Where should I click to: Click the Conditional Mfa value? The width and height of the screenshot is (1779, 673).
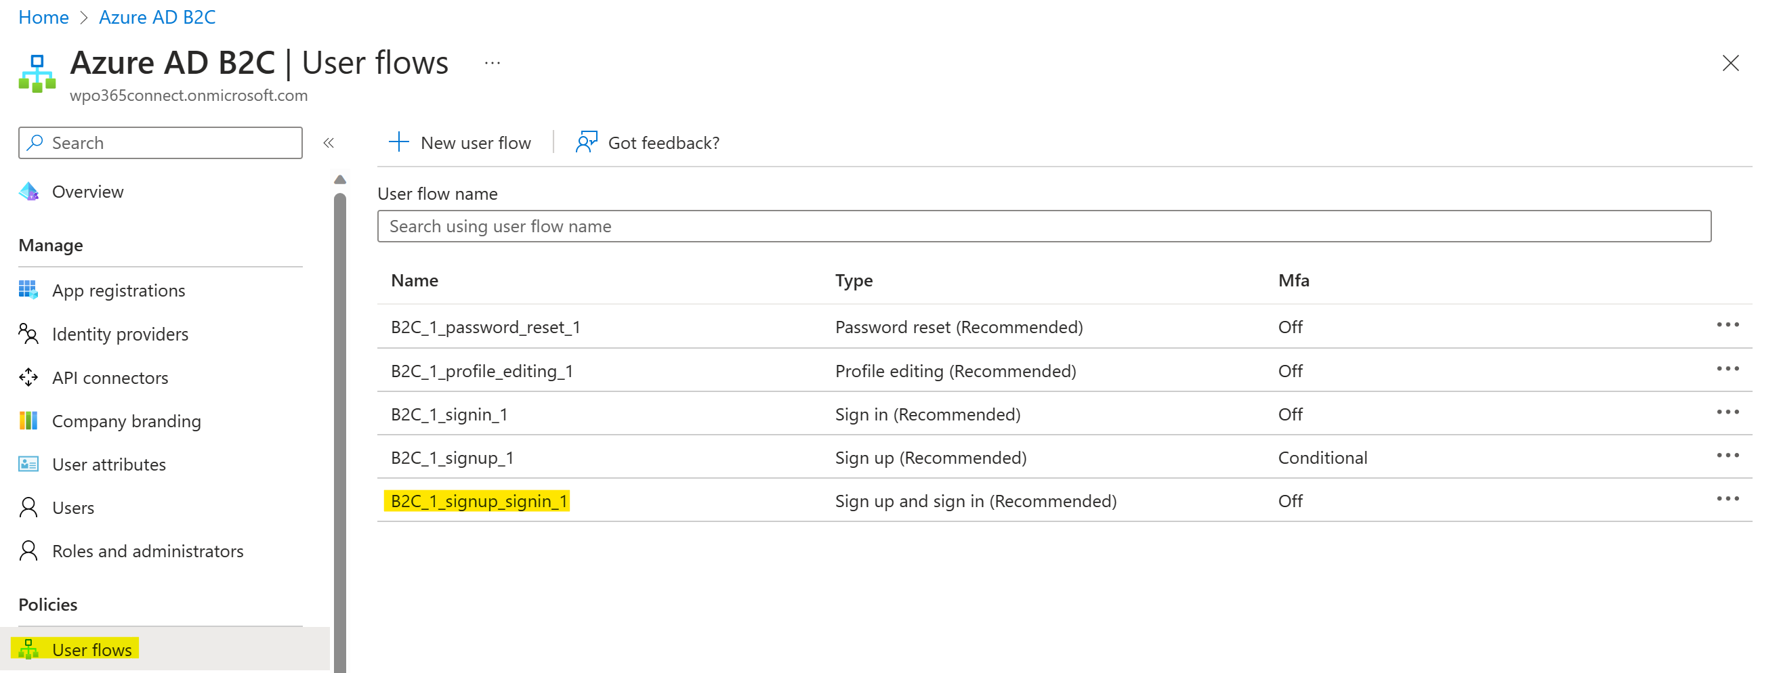(1322, 458)
